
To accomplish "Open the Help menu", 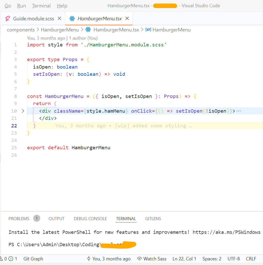I will [62, 6].
